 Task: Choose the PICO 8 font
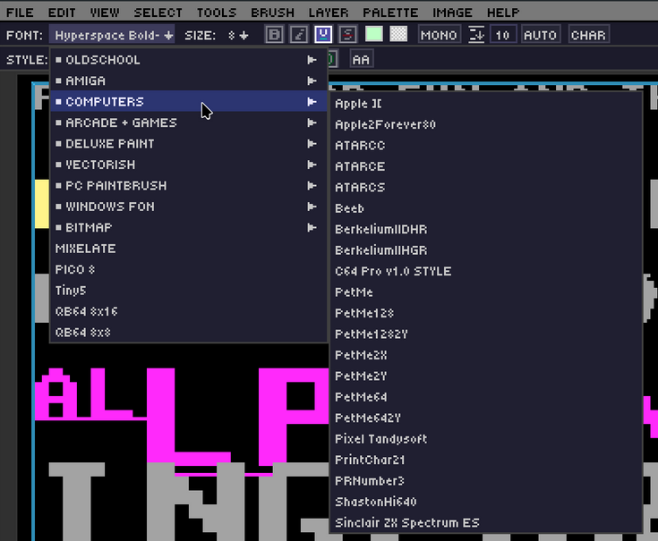(188, 269)
